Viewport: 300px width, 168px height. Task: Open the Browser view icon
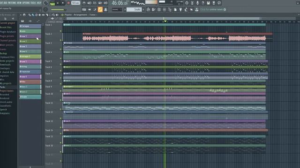(x=170, y=9)
